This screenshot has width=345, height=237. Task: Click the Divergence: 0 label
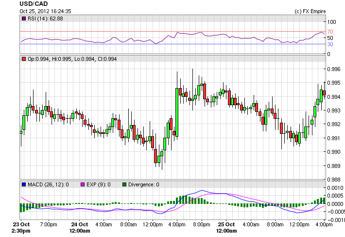(x=144, y=184)
